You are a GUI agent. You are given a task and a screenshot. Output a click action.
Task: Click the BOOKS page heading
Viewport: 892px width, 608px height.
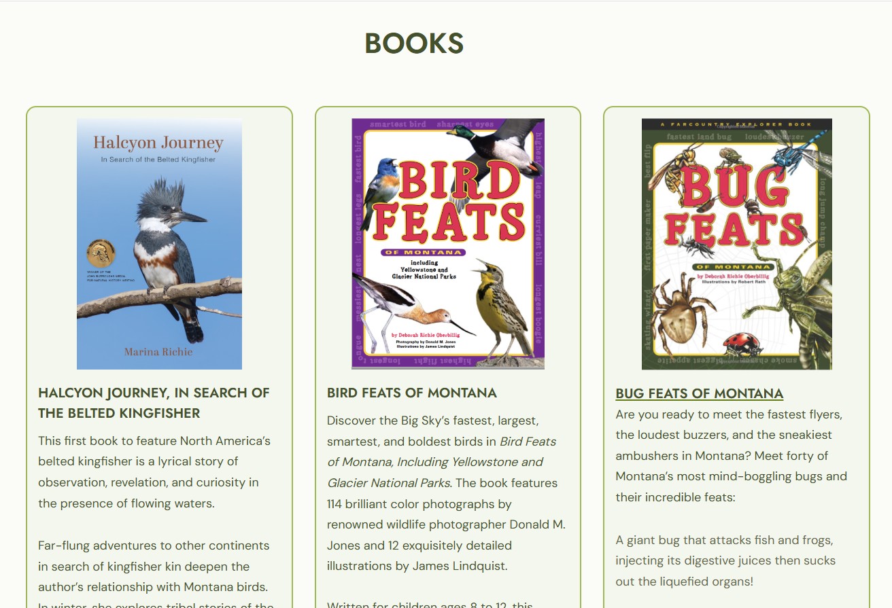(414, 43)
